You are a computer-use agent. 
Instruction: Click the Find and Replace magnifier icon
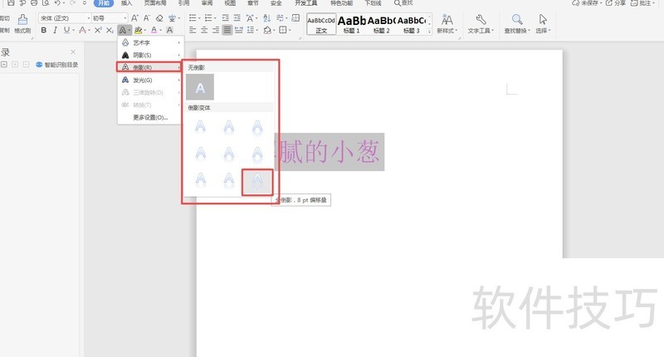point(516,19)
